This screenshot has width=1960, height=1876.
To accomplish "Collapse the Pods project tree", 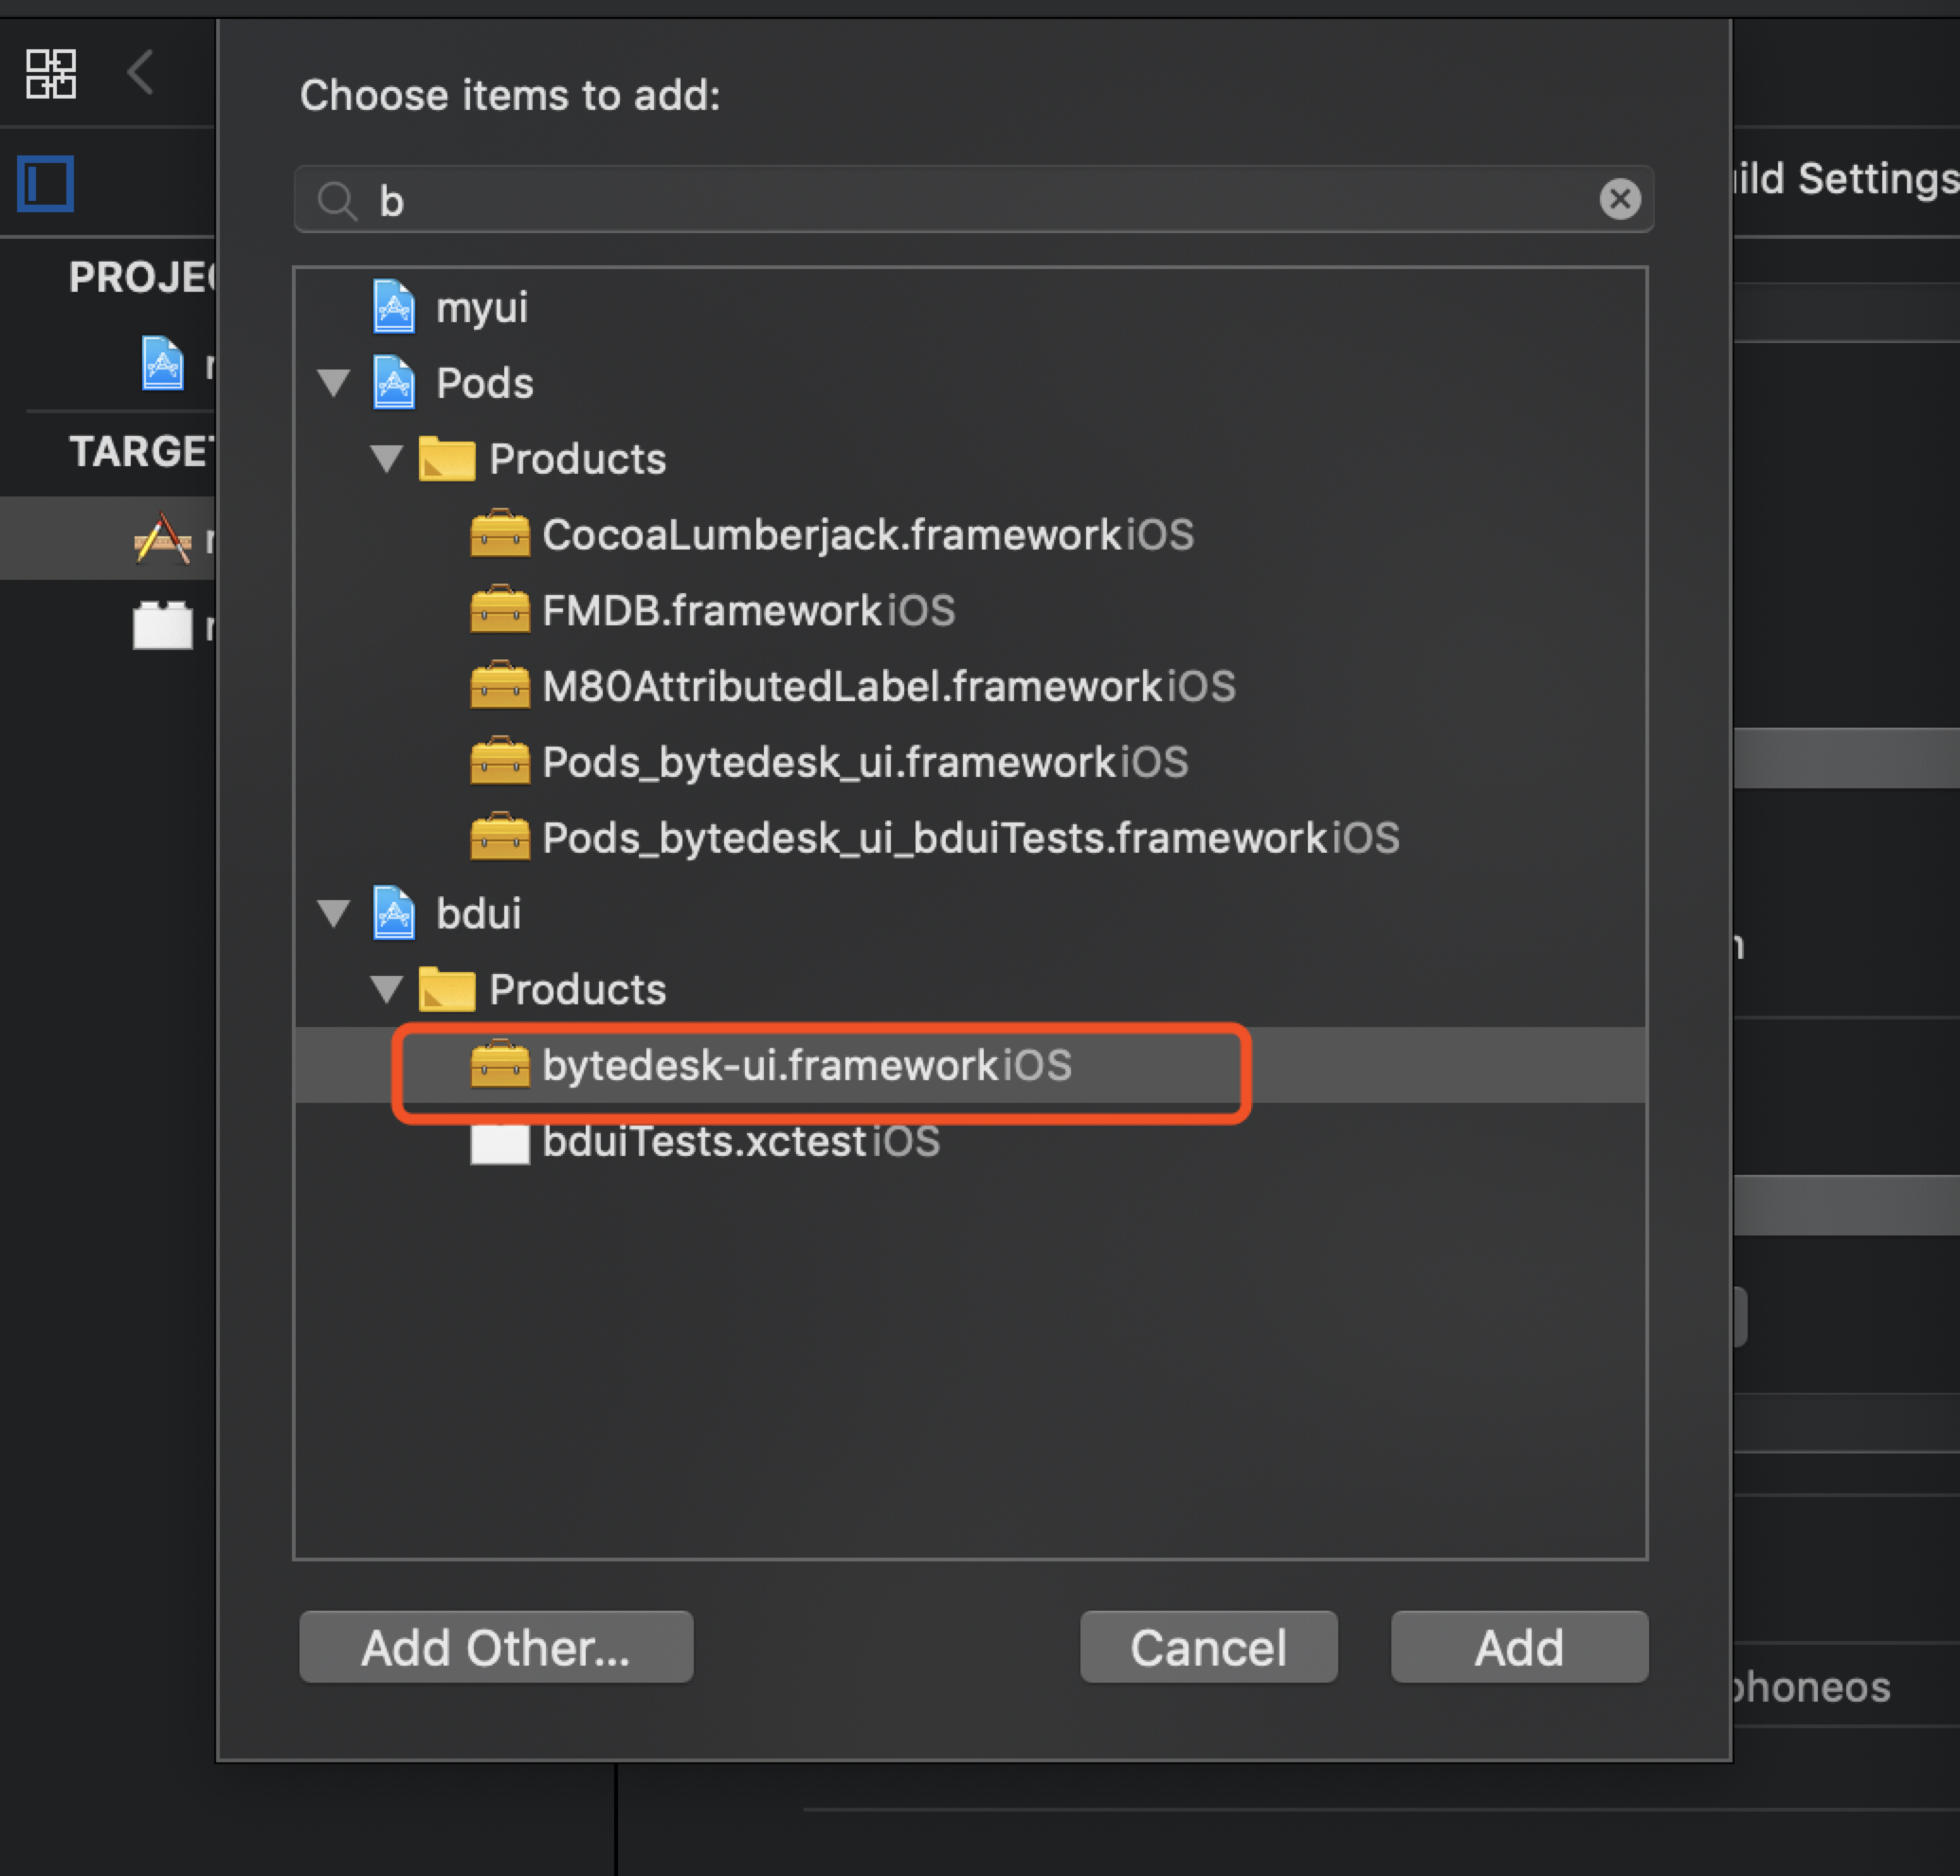I will coord(333,383).
